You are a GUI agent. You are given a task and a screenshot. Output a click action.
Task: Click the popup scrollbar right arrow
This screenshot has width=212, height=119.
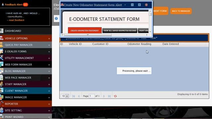click(147, 35)
